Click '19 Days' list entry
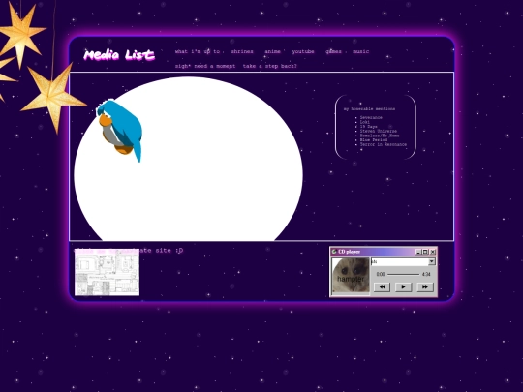Image resolution: width=523 pixels, height=392 pixels. (368, 127)
